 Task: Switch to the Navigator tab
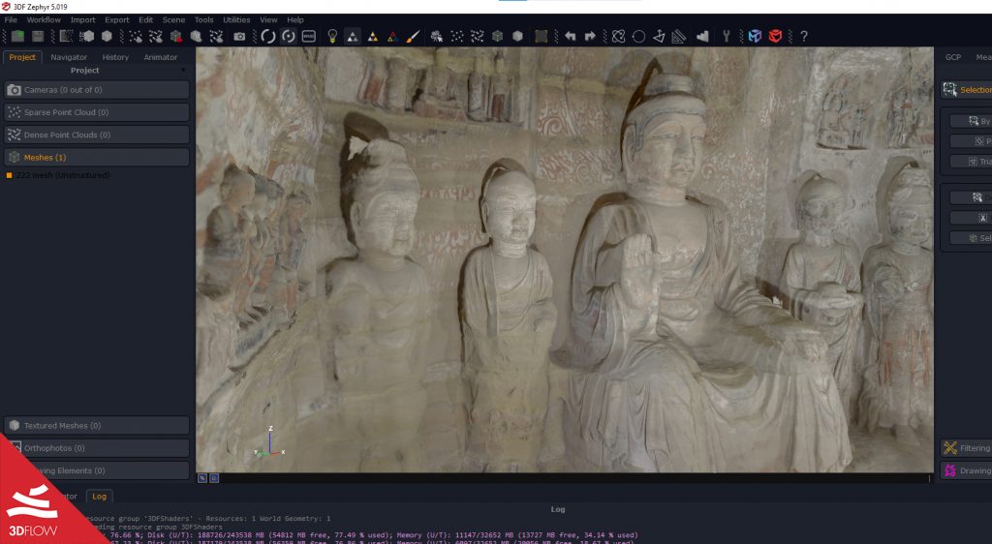pos(69,57)
